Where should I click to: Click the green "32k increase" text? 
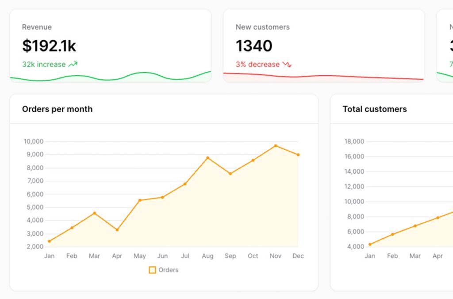coord(44,64)
